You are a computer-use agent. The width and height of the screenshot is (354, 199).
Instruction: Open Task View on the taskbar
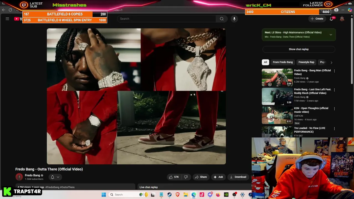153,195
